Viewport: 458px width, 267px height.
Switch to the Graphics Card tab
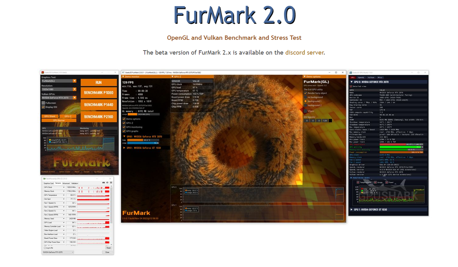click(49, 184)
